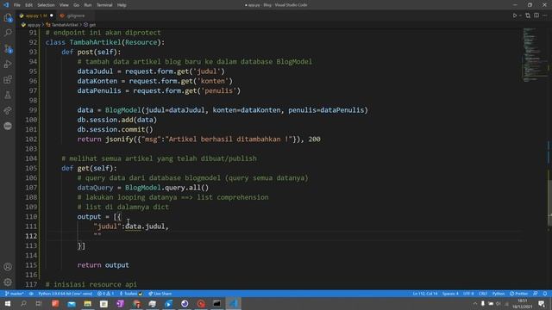Open the terminal window from taskbar
Viewport: 552px width, 310px height.
(216, 303)
